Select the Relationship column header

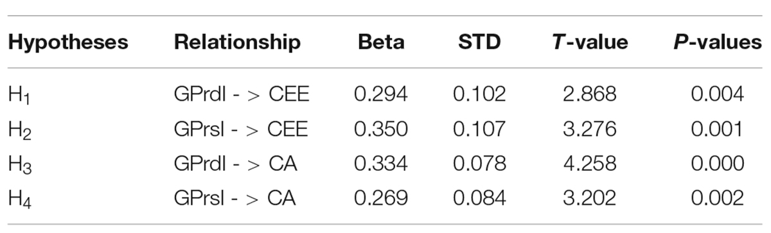(237, 43)
